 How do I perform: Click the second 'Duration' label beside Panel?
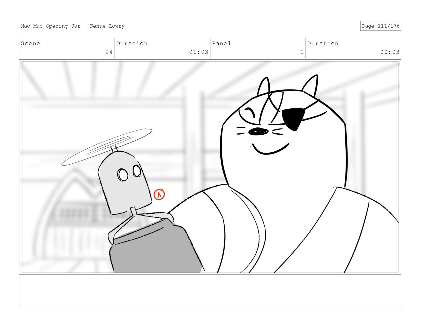coord(323,43)
